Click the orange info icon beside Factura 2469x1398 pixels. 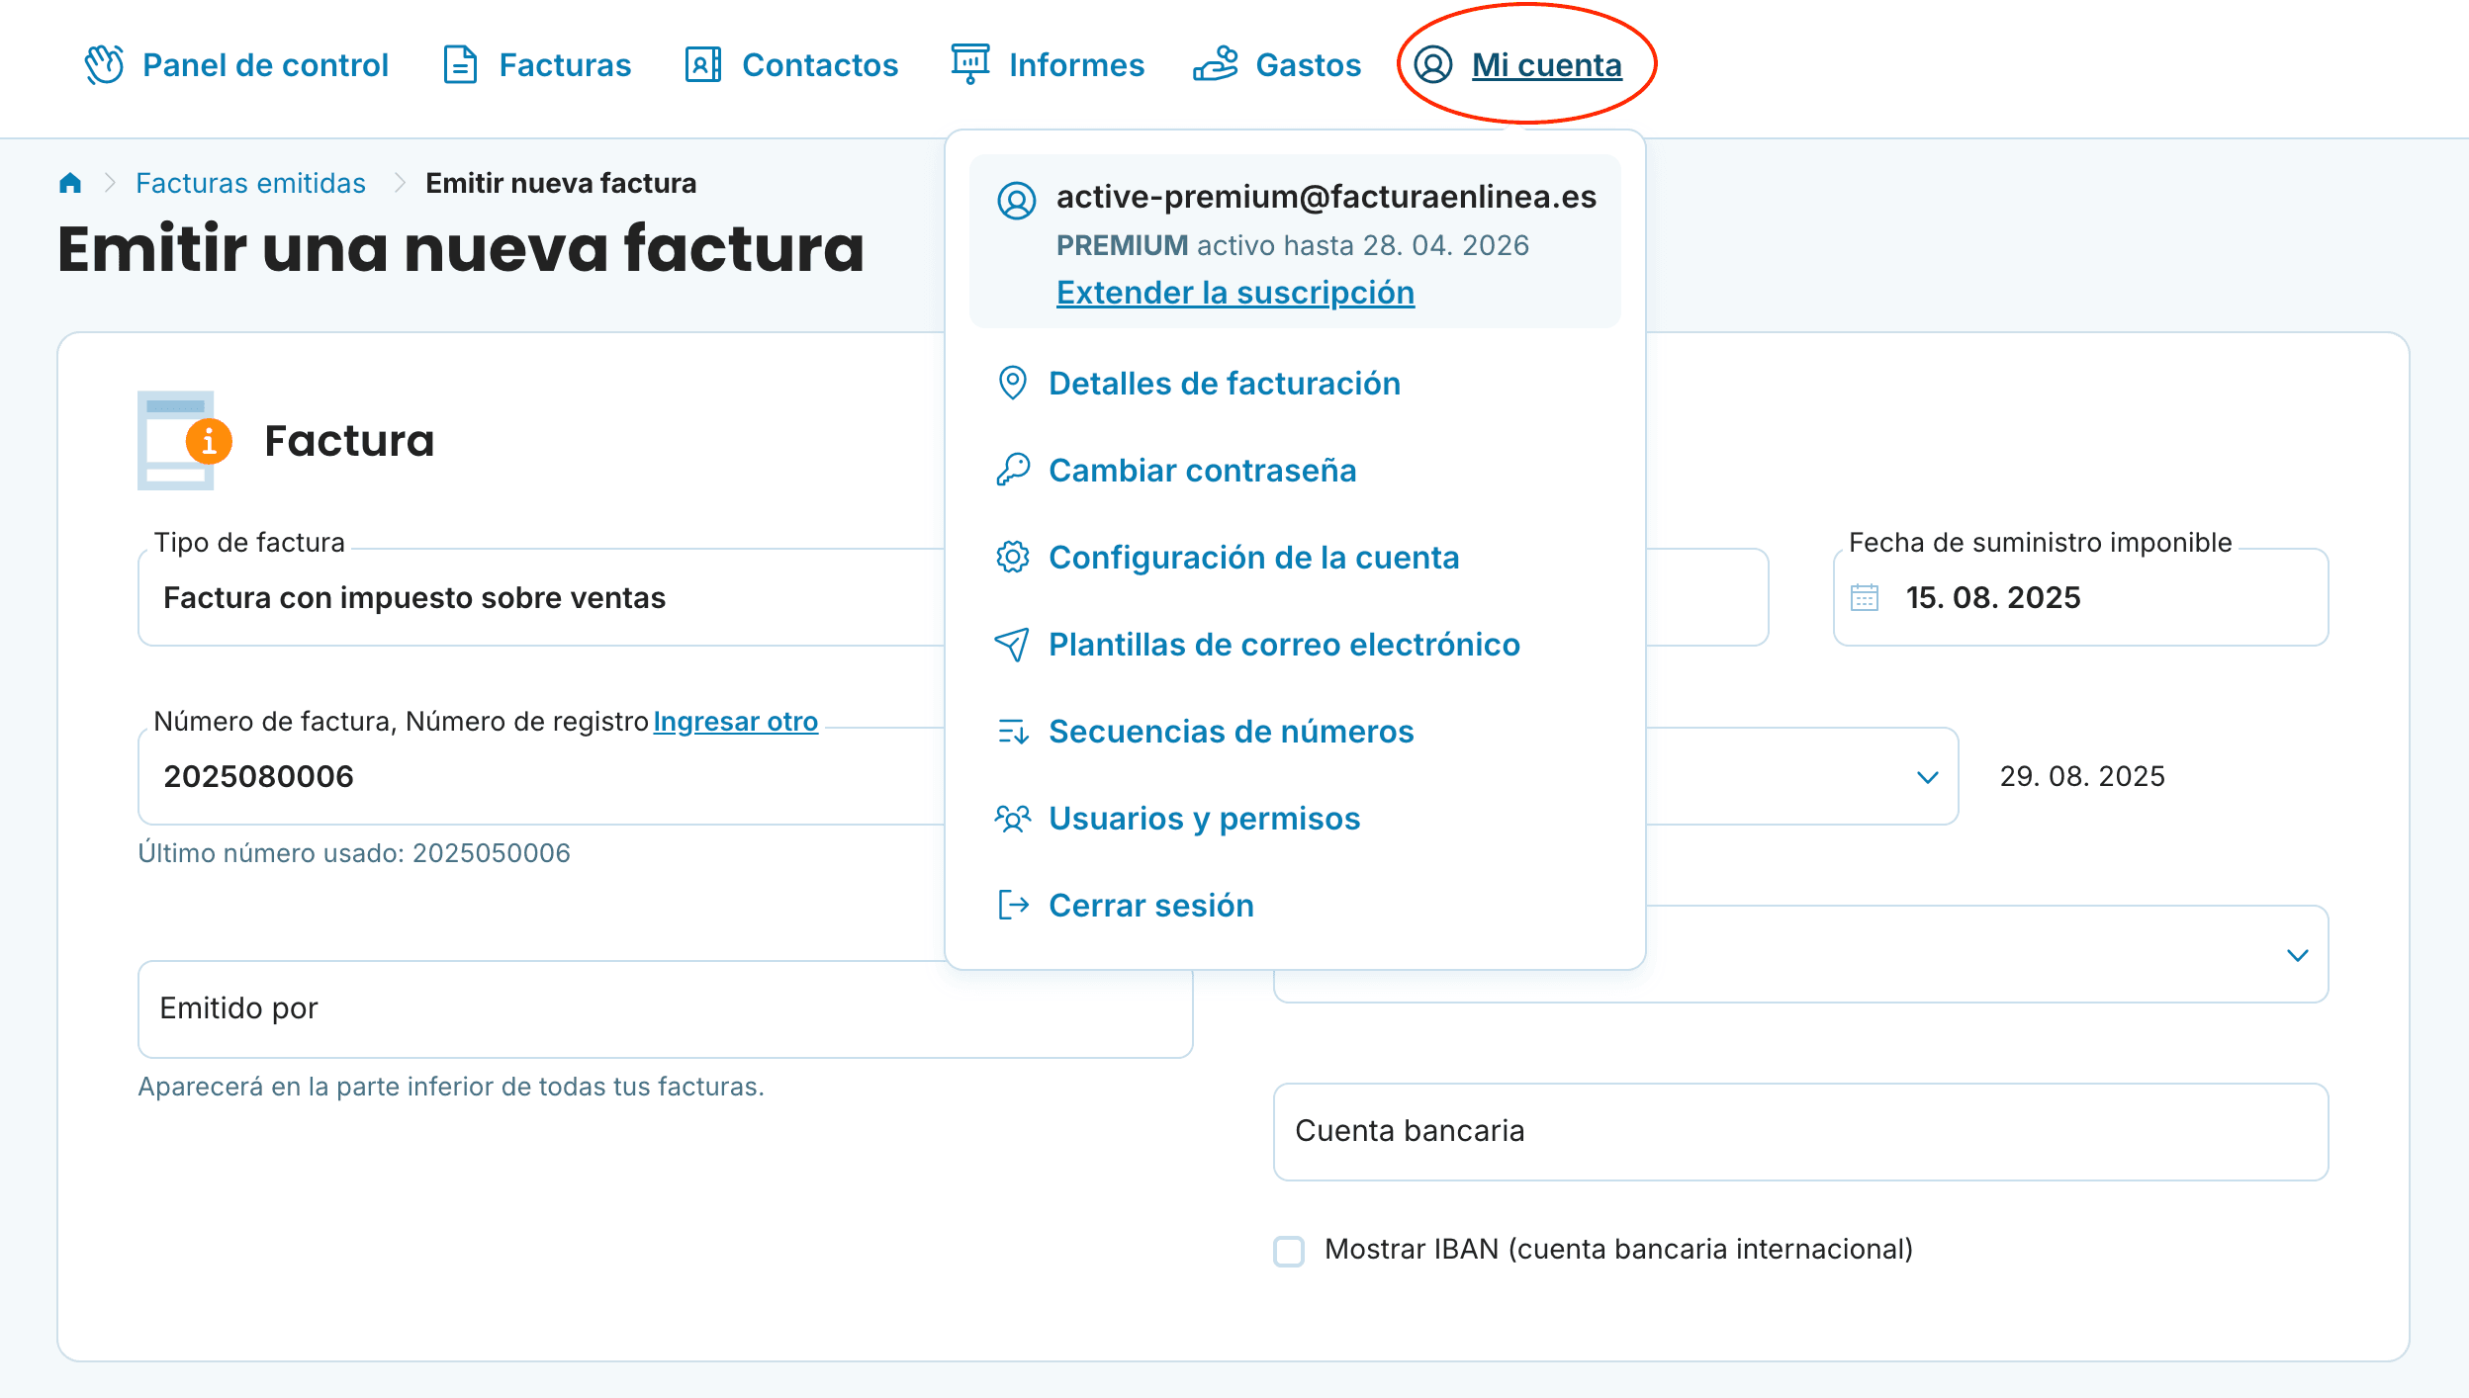(210, 442)
